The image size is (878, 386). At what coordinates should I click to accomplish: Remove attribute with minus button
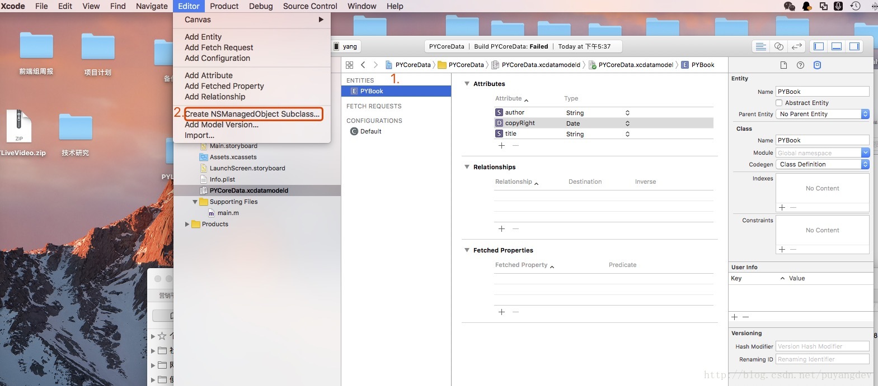pos(515,145)
